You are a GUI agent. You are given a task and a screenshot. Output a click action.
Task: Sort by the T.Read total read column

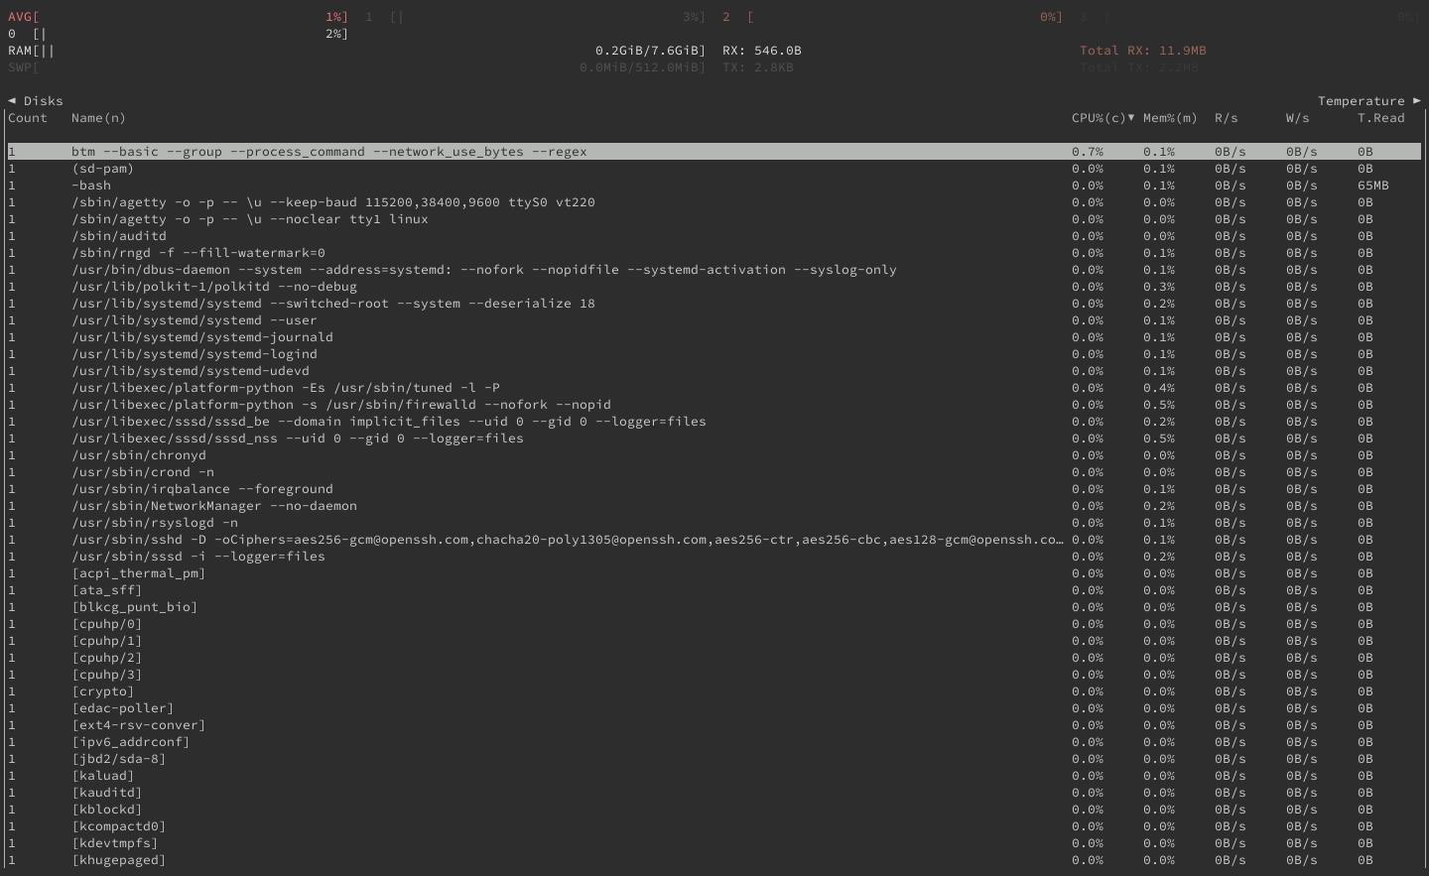point(1380,117)
